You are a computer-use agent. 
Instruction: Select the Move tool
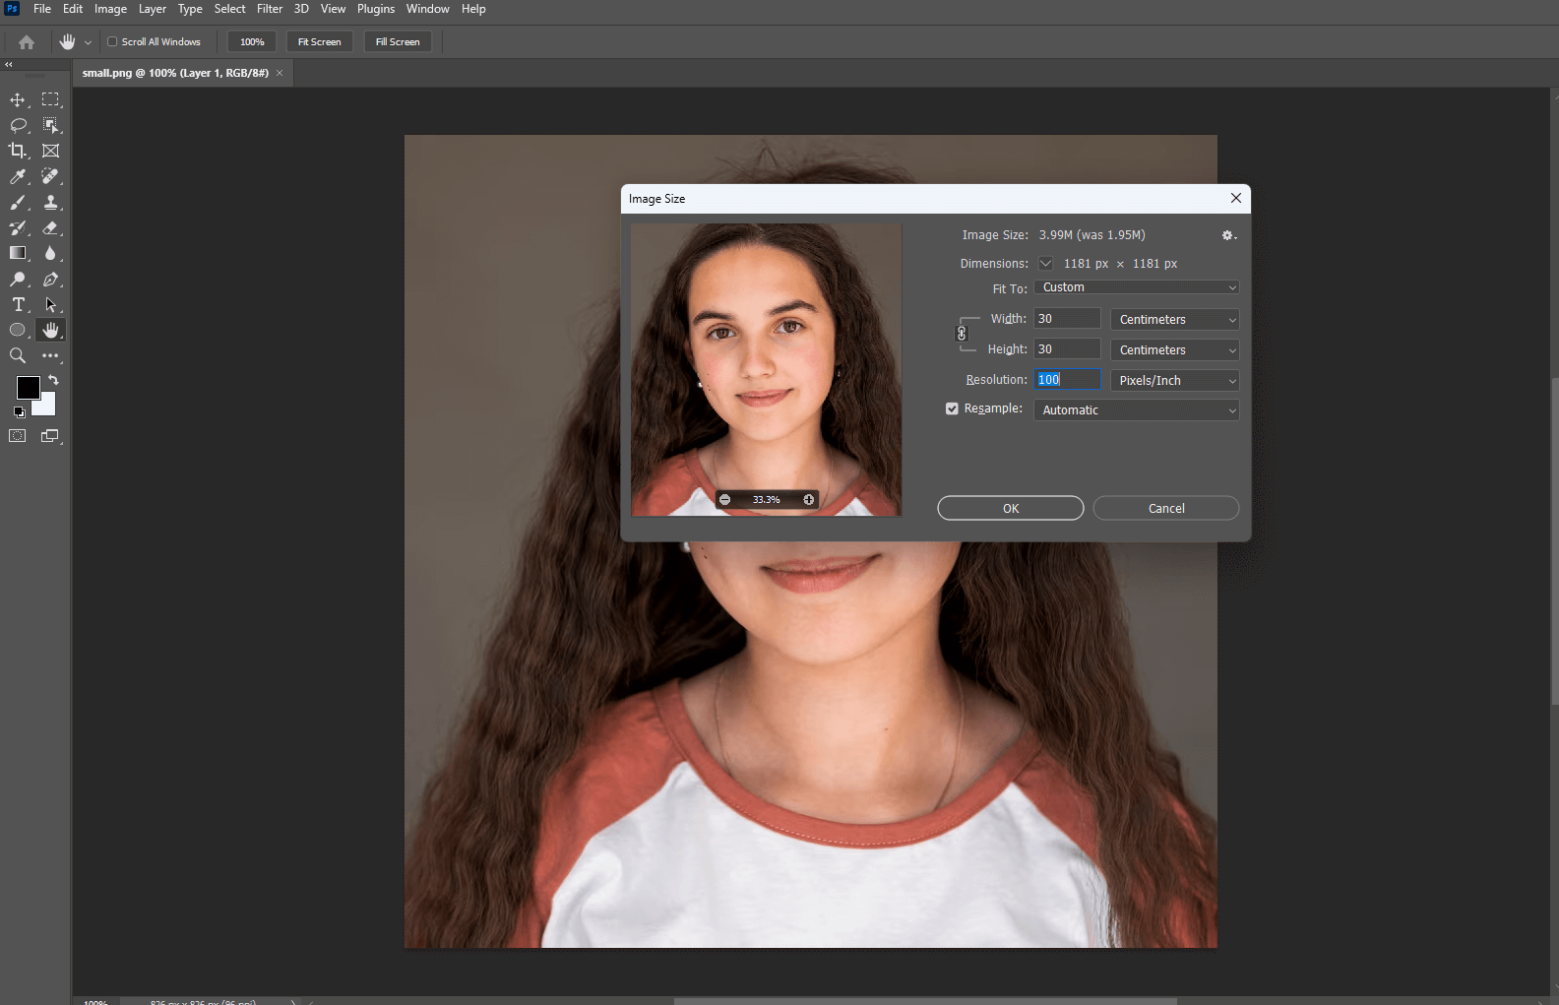[x=18, y=100]
